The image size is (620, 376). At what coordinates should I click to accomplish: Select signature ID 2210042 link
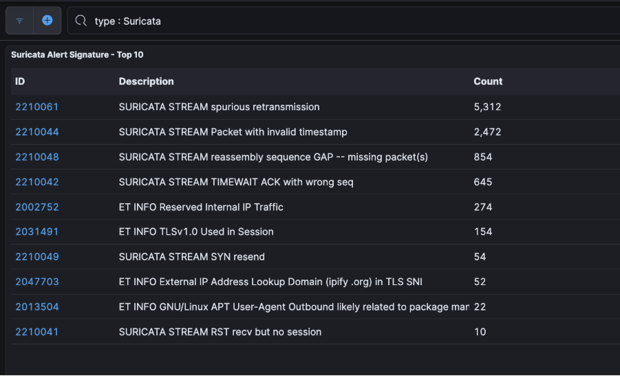coord(37,182)
